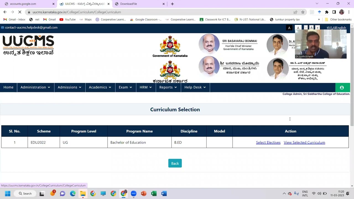Viewport: 354px width, 199px height.
Task: Click the Bachelor of Education cell
Action: point(139,143)
